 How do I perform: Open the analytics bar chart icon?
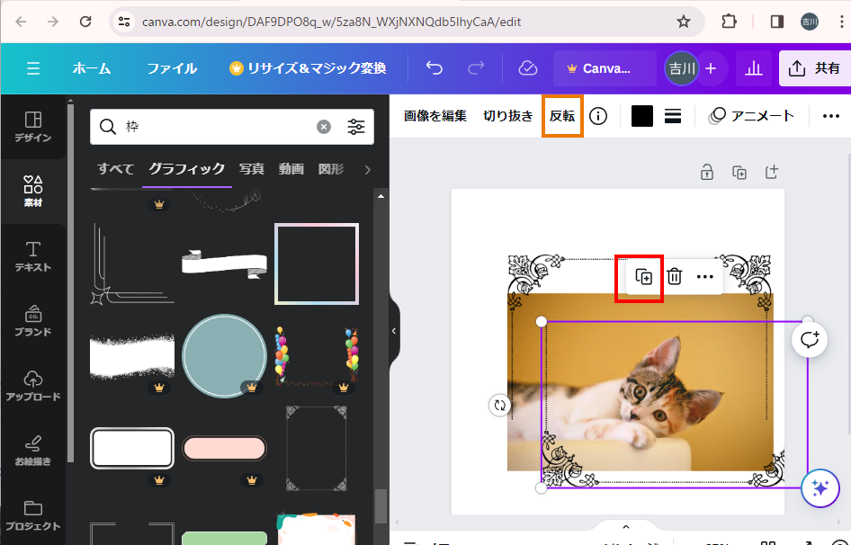coord(754,68)
